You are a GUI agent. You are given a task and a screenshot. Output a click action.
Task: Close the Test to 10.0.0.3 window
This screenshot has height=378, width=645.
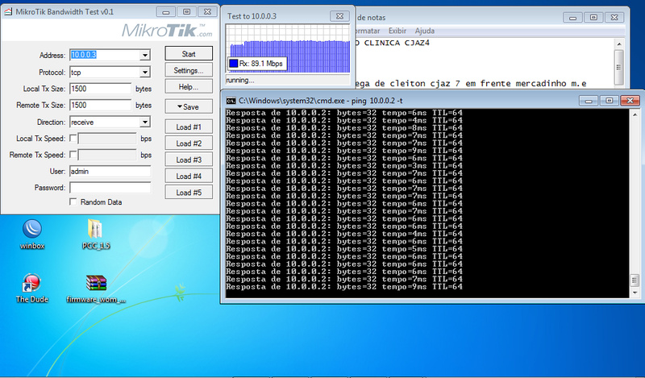339,16
